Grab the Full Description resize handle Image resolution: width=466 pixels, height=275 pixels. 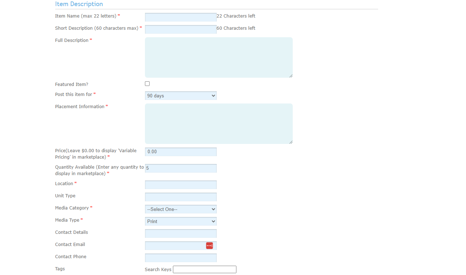(x=291, y=76)
